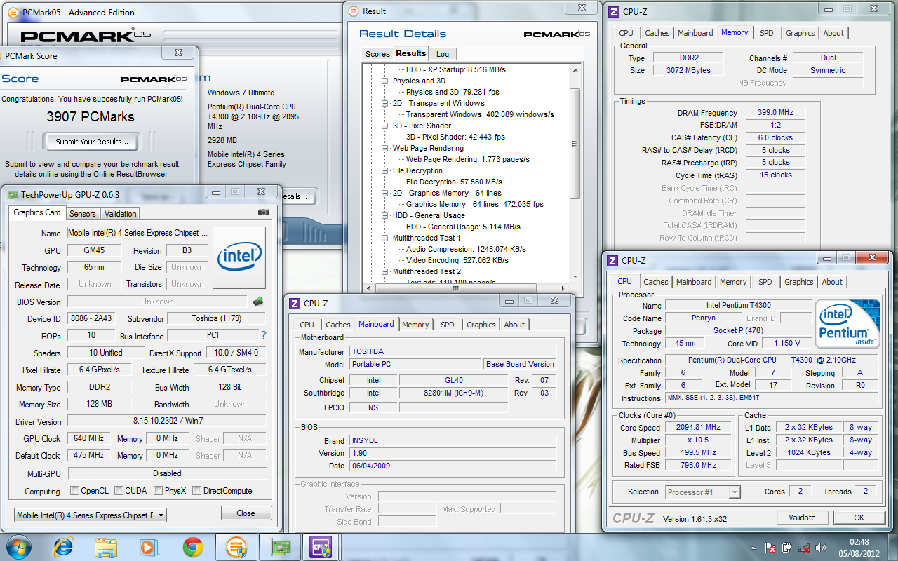Click the Result window title bar icon
898x561 pixels.
pyautogui.click(x=354, y=11)
